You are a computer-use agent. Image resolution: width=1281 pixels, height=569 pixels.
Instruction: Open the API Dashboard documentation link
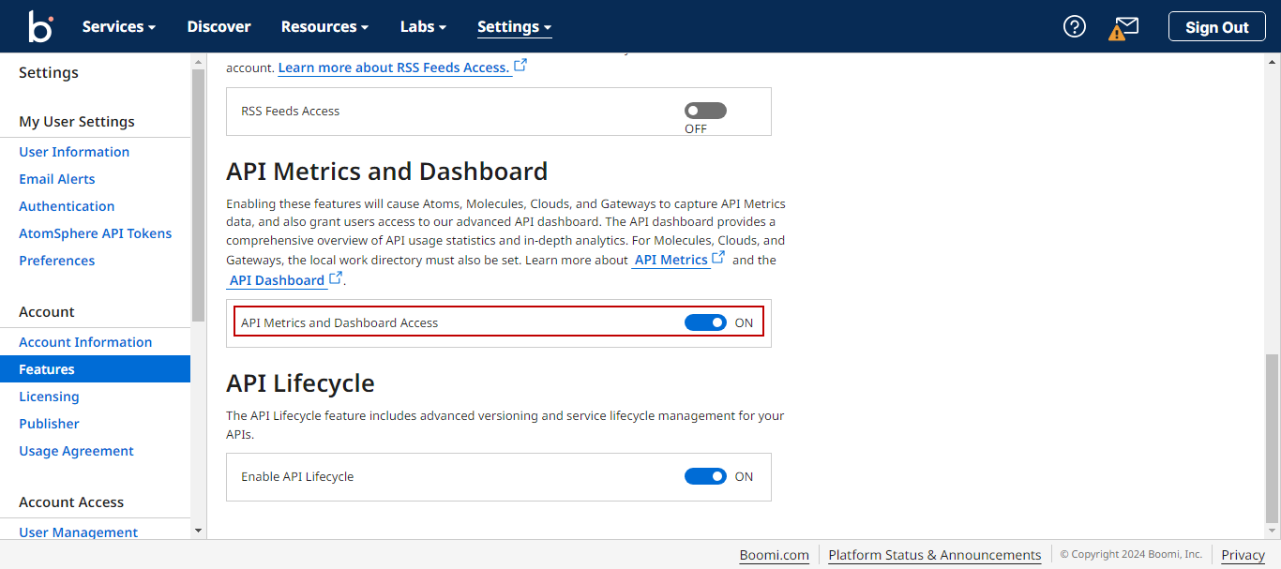point(277,280)
